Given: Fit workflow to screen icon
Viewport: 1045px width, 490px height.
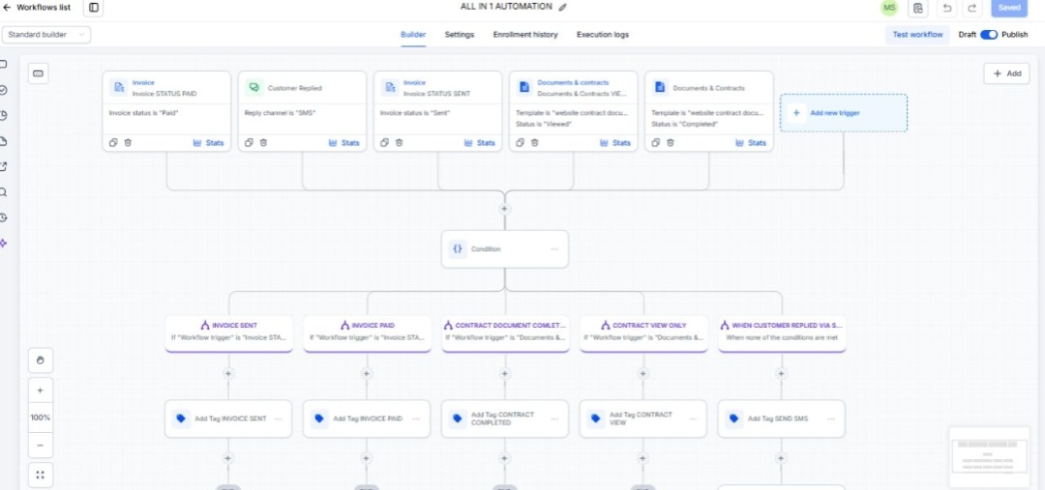Looking at the screenshot, I should [x=41, y=475].
